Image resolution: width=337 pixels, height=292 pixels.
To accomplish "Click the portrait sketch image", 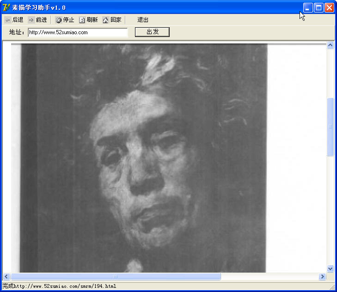I will (143, 158).
